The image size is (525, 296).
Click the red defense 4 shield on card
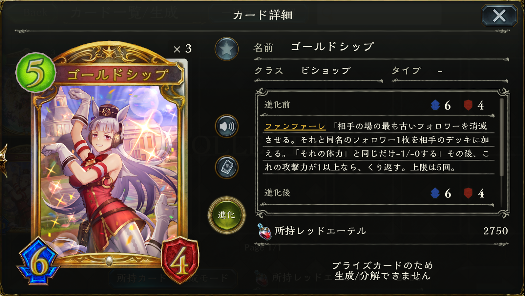(x=180, y=260)
